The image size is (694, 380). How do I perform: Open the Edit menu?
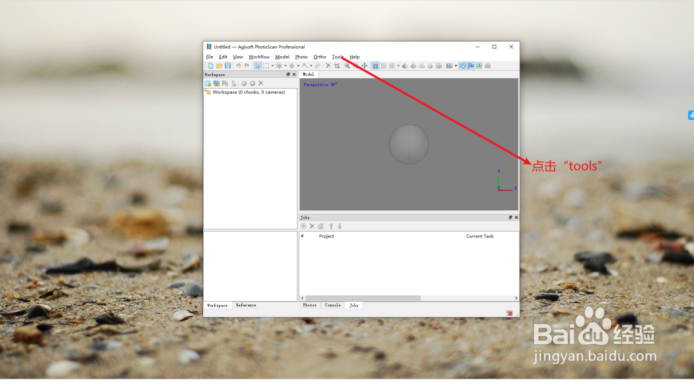coord(223,57)
